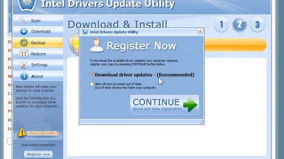Open the Download menu item

click(x=38, y=31)
